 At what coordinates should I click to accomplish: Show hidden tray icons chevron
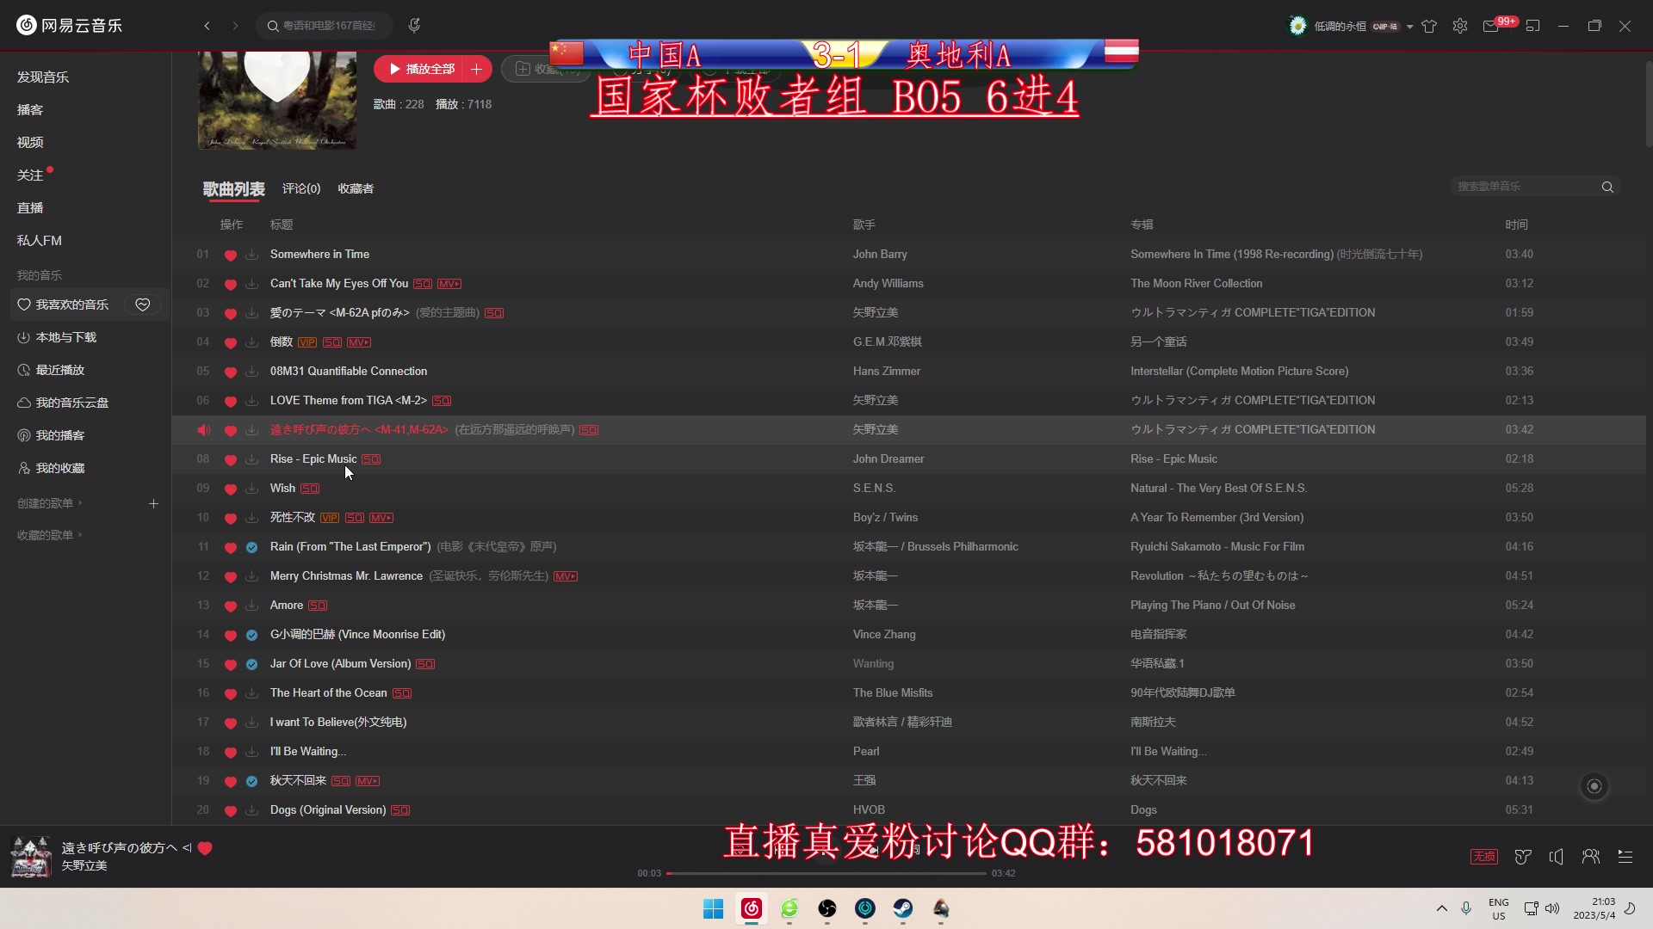tap(1442, 908)
